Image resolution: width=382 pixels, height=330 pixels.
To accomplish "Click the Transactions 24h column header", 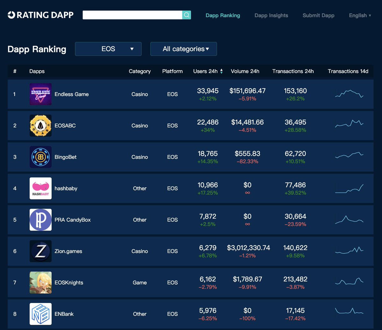I will [293, 71].
